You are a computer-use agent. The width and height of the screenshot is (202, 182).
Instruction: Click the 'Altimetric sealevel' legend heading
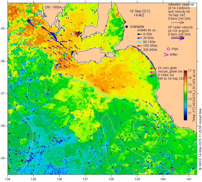coord(181,5)
